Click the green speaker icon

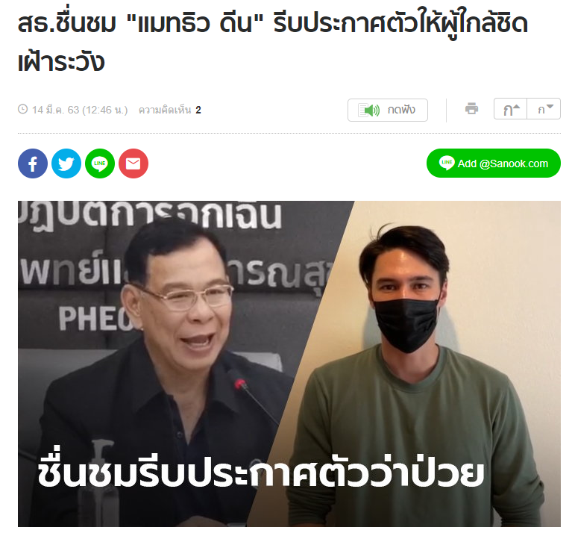(369, 110)
